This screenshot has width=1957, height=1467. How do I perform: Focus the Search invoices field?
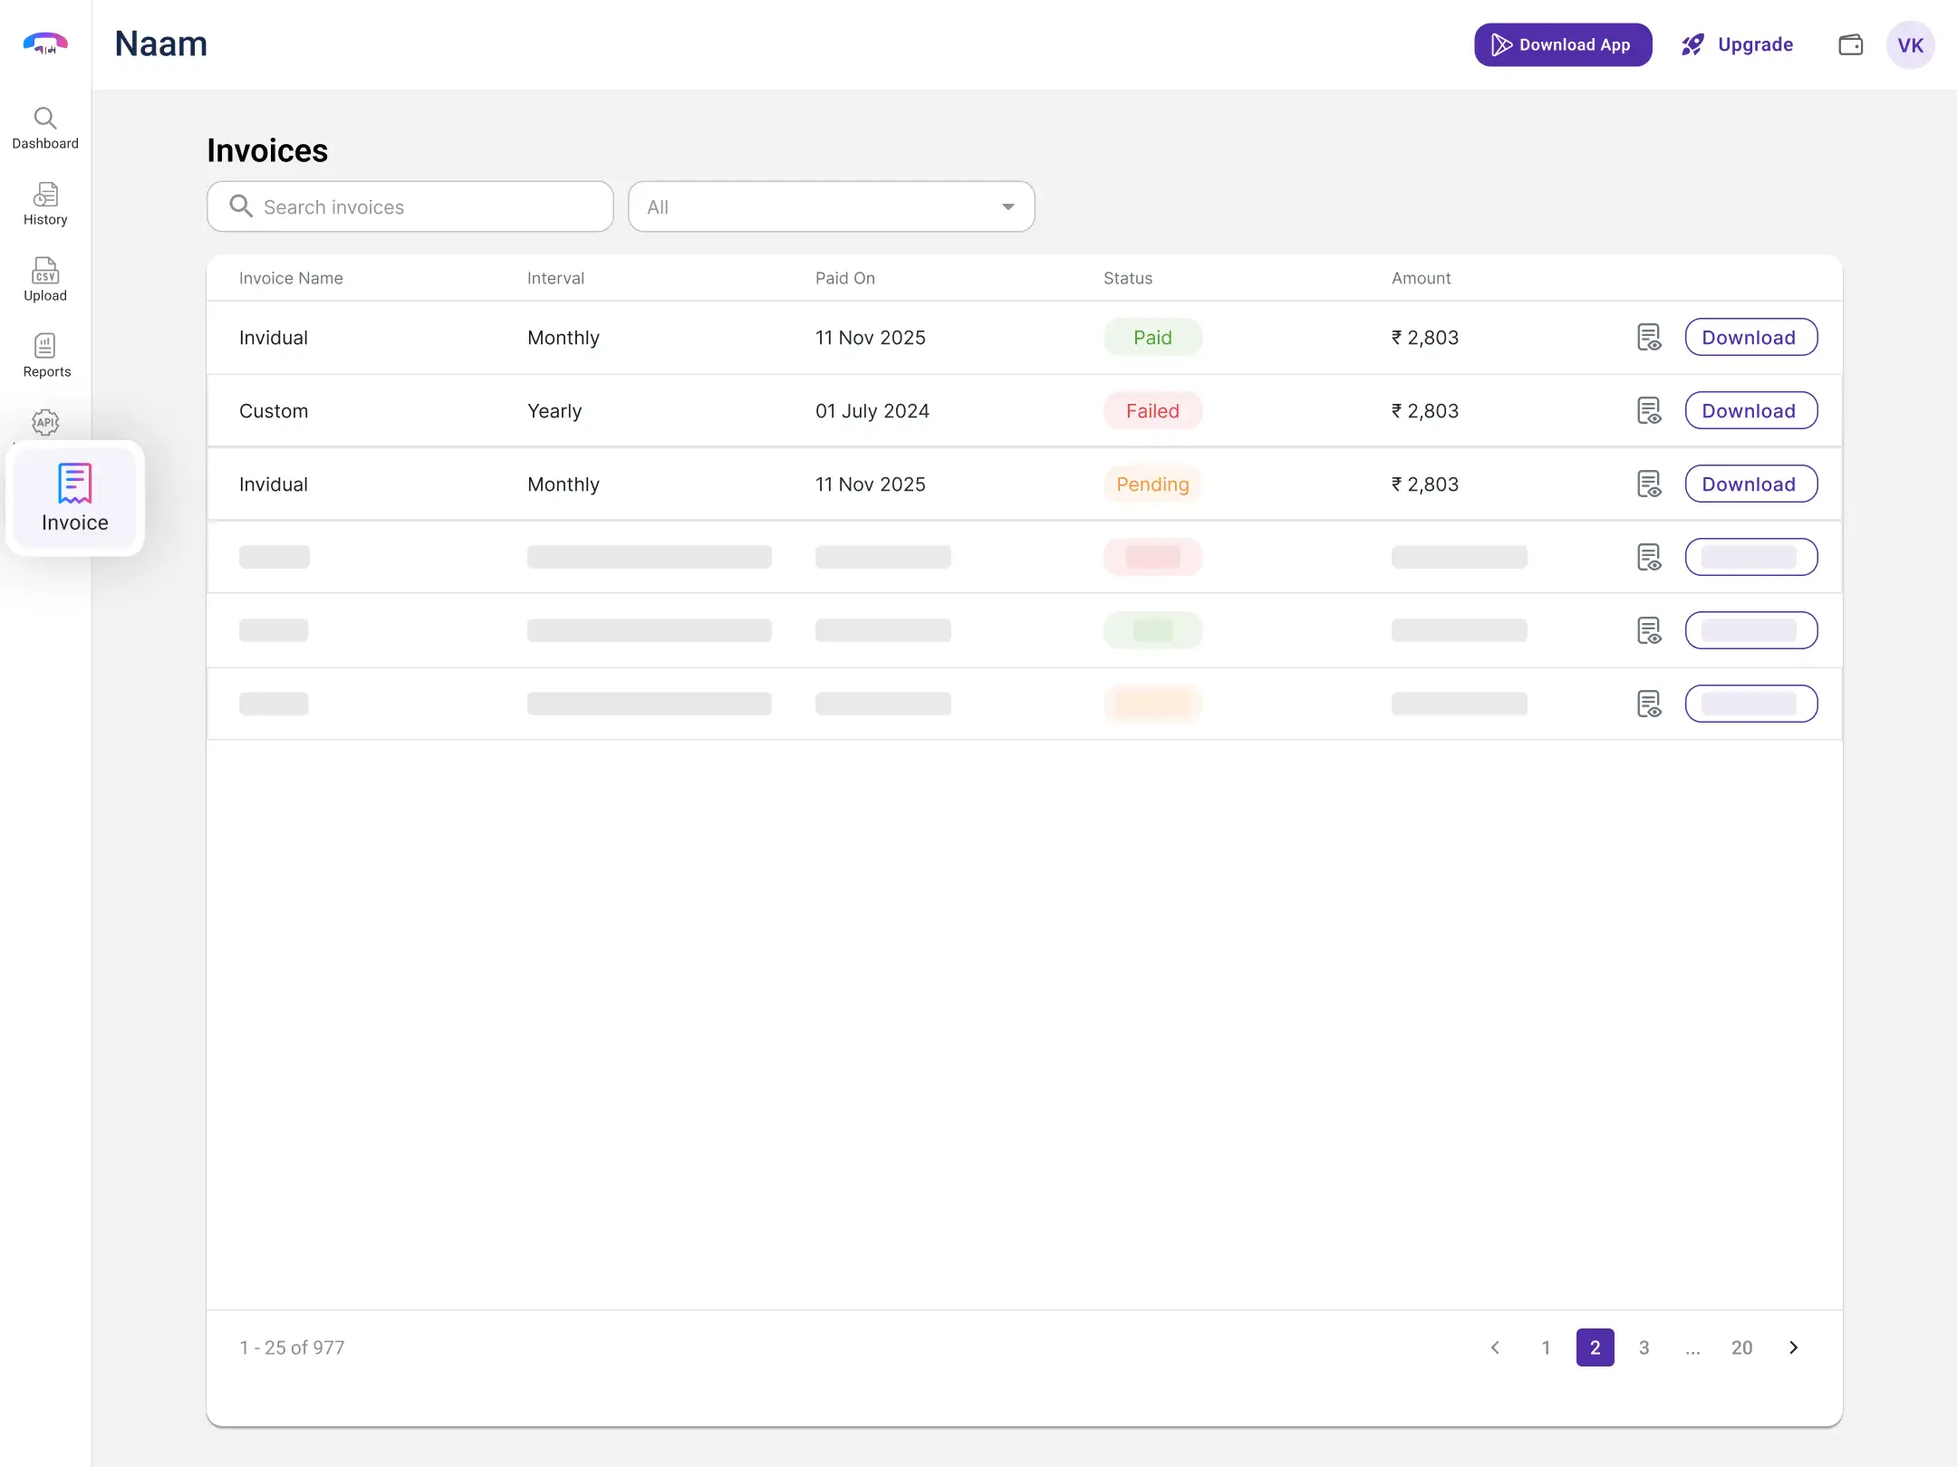[x=410, y=207]
